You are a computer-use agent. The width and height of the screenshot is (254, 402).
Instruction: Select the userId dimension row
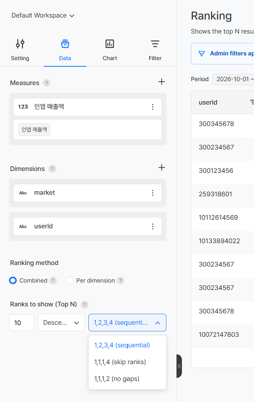(x=88, y=226)
